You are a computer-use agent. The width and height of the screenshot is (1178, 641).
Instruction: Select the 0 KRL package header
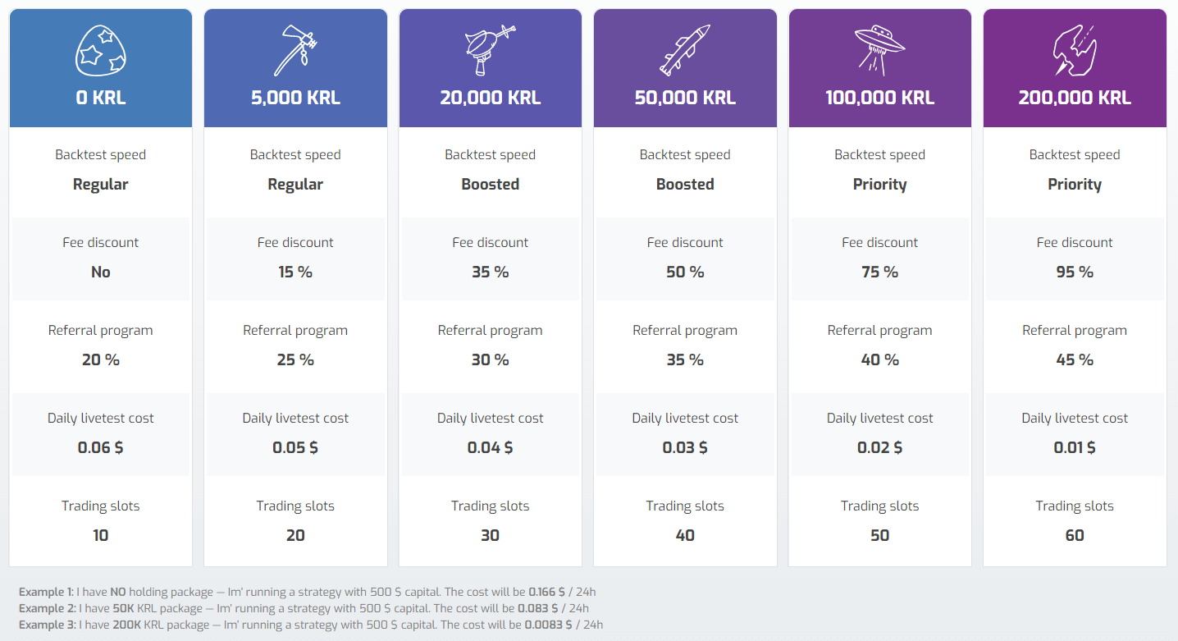(100, 98)
